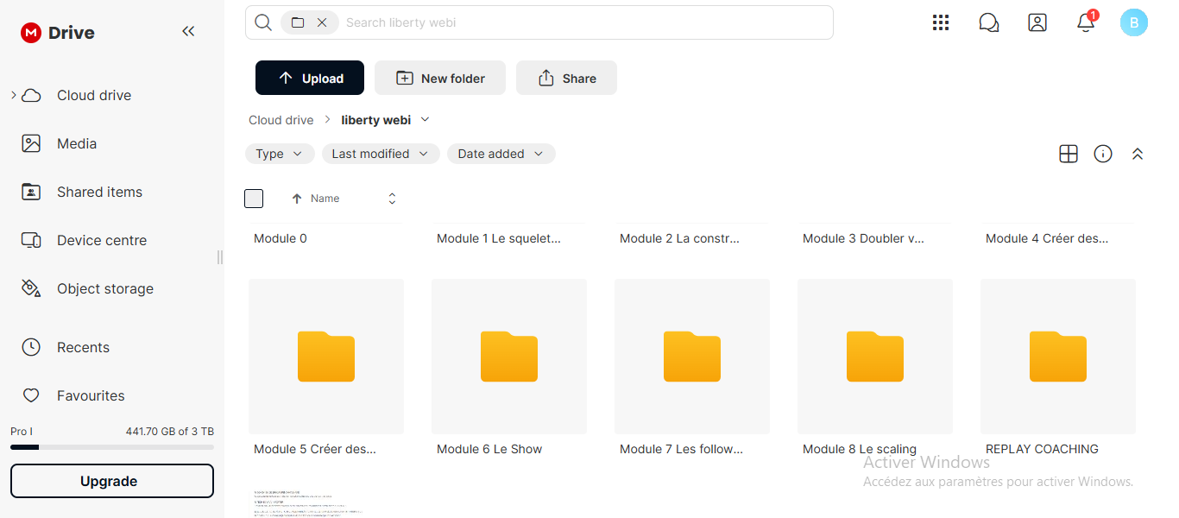Open the Last modified filter dropdown
The image size is (1179, 518).
pyautogui.click(x=381, y=154)
